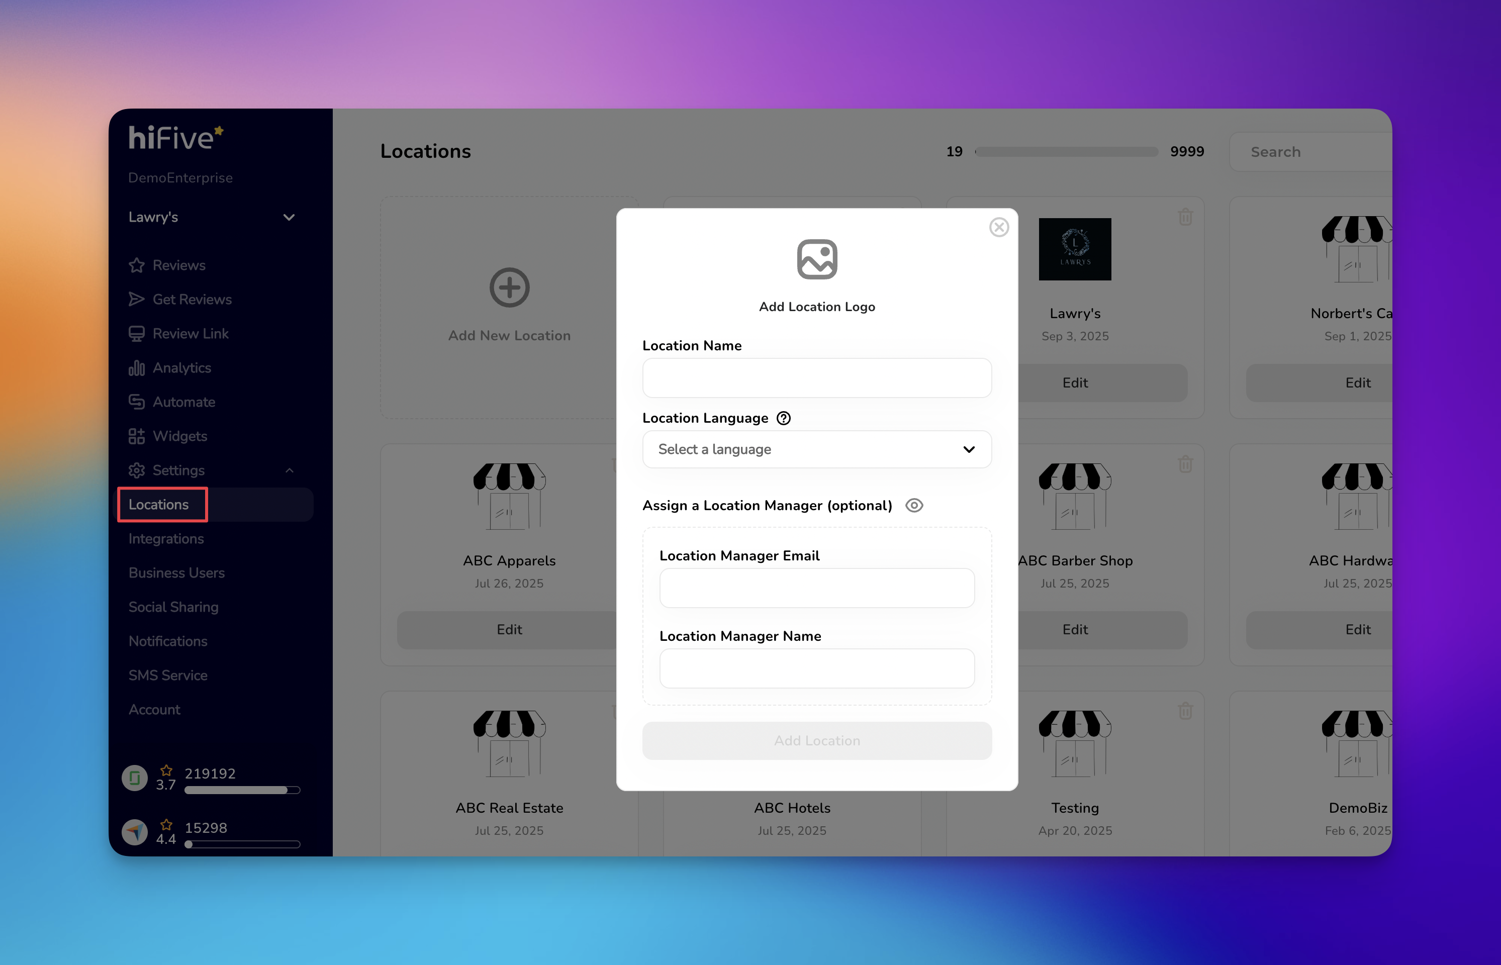Click the Add Location Logo image icon

[x=817, y=259]
